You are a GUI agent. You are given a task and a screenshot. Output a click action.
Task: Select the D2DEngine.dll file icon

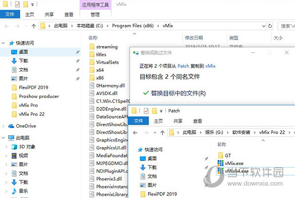click(92, 109)
